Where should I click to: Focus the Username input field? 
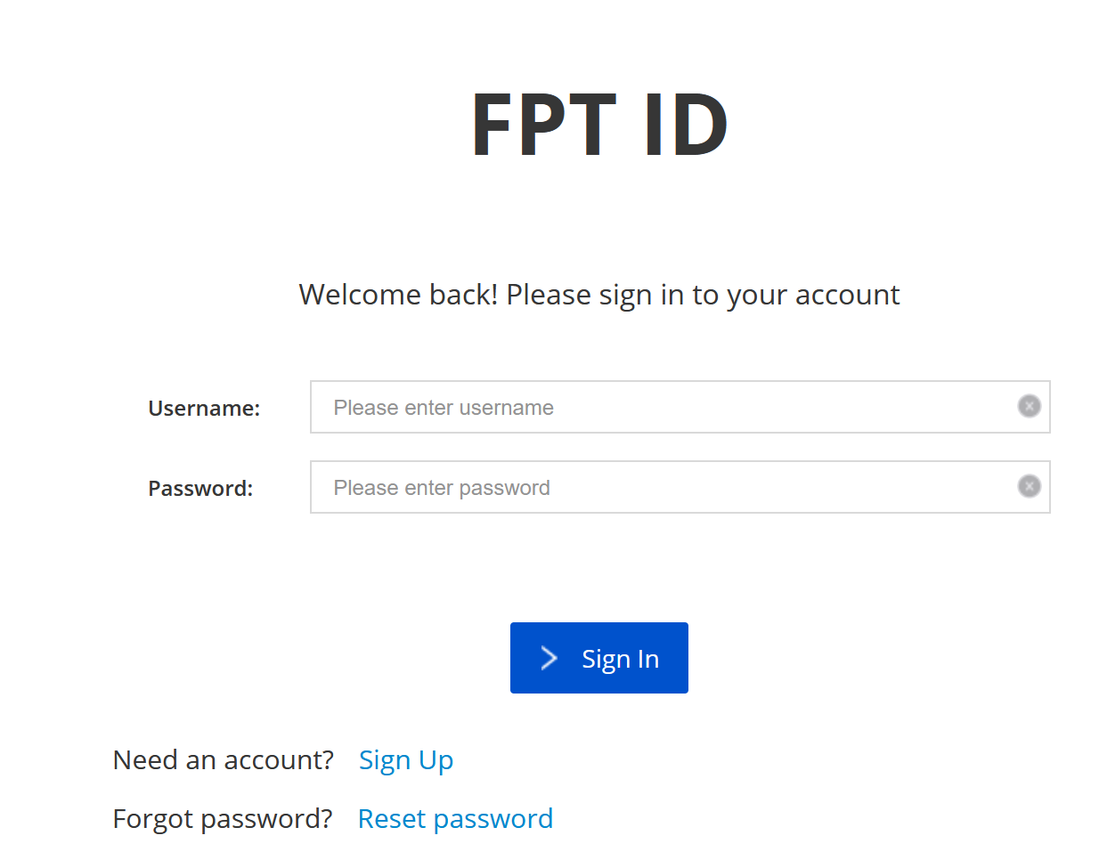click(677, 407)
